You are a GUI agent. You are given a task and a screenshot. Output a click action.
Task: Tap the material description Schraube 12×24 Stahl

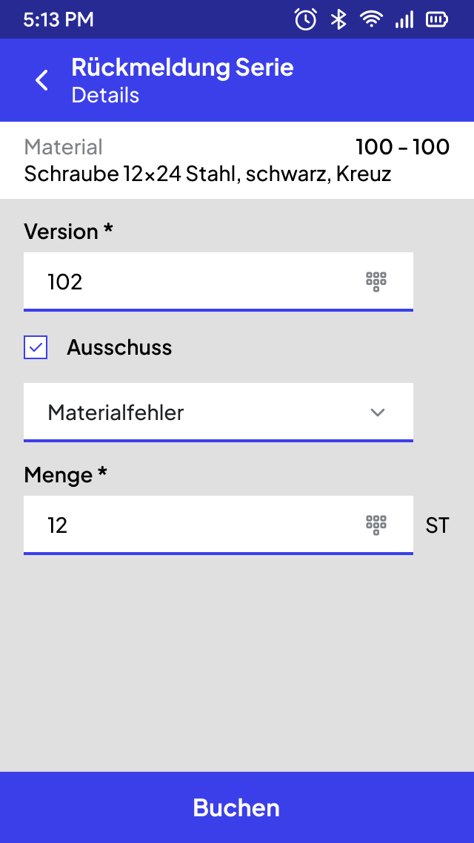(x=207, y=174)
